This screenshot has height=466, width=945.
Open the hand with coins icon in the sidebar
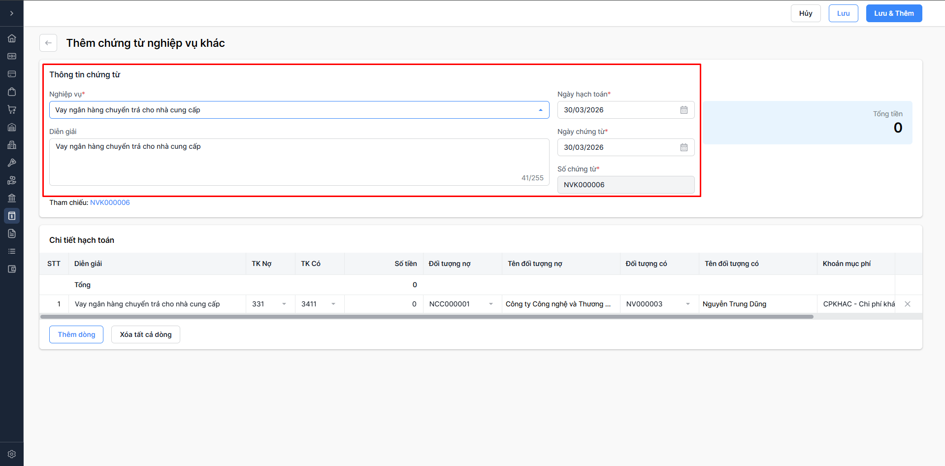point(12,180)
